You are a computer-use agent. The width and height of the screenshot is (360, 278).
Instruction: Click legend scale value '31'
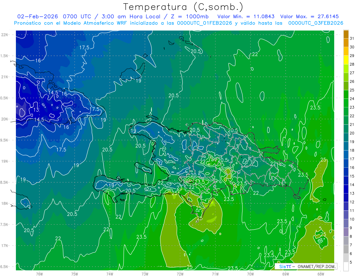pos(352,38)
